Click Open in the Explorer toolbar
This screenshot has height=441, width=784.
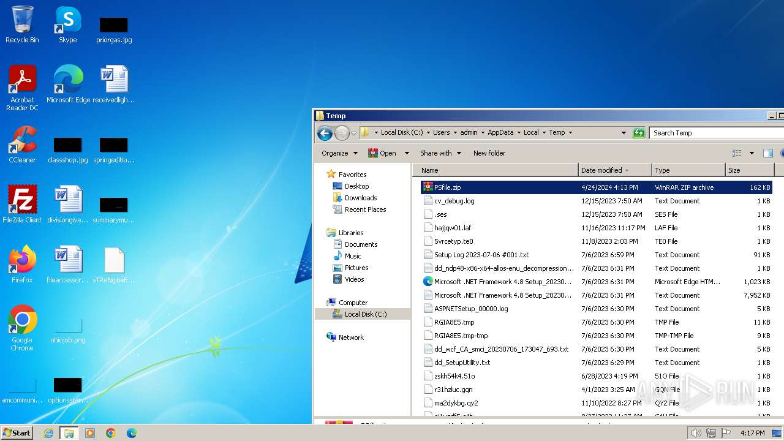pos(382,153)
